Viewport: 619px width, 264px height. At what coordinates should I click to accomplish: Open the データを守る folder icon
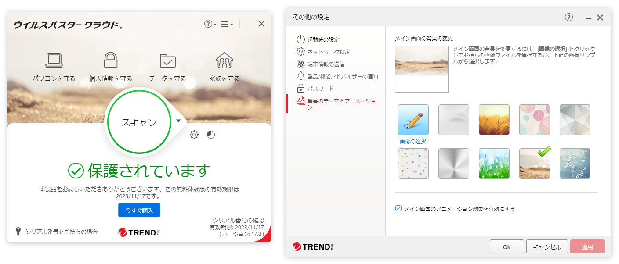pyautogui.click(x=167, y=61)
